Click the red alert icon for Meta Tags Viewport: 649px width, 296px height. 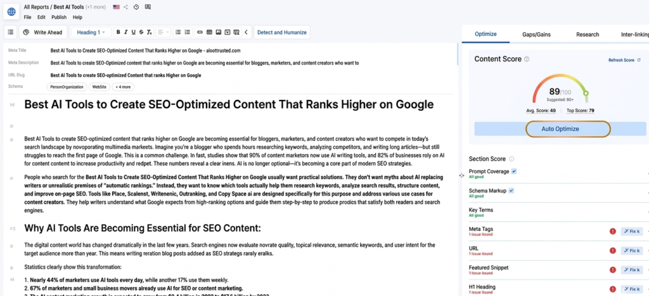(613, 231)
